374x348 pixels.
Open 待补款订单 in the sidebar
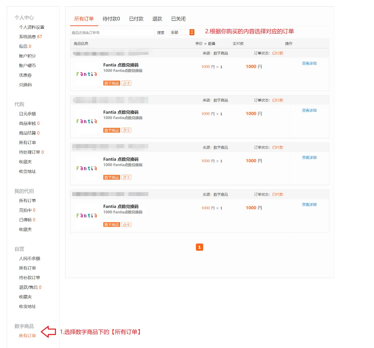(x=29, y=278)
